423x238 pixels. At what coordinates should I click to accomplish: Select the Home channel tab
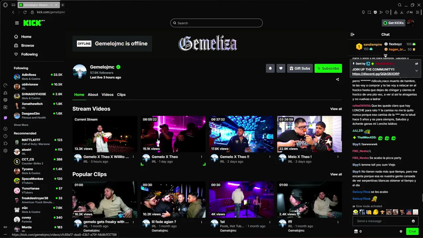tap(79, 95)
